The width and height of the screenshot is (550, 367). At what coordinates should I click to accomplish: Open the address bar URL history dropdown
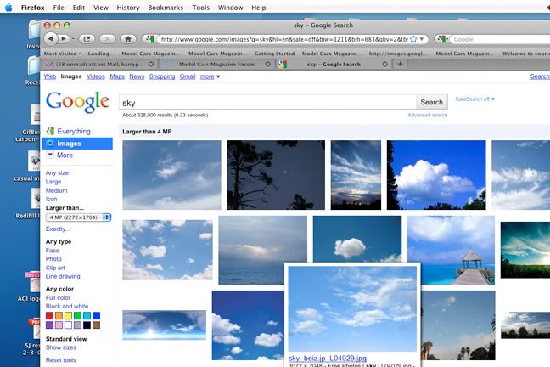click(422, 39)
